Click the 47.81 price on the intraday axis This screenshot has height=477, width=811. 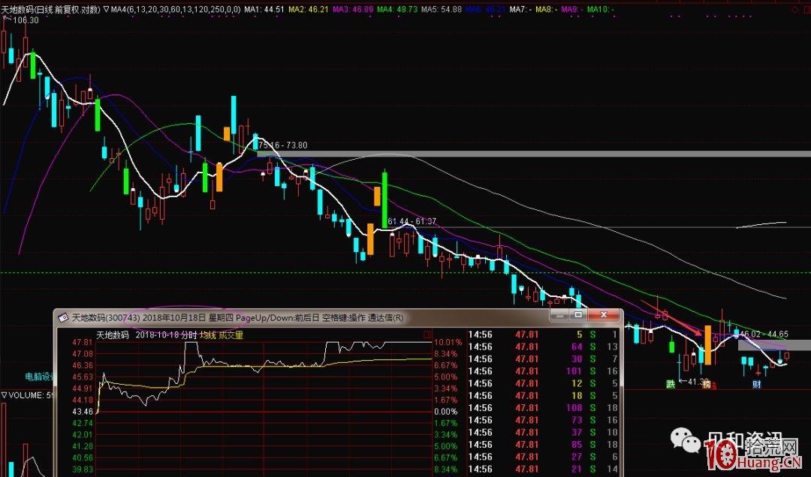click(x=83, y=342)
